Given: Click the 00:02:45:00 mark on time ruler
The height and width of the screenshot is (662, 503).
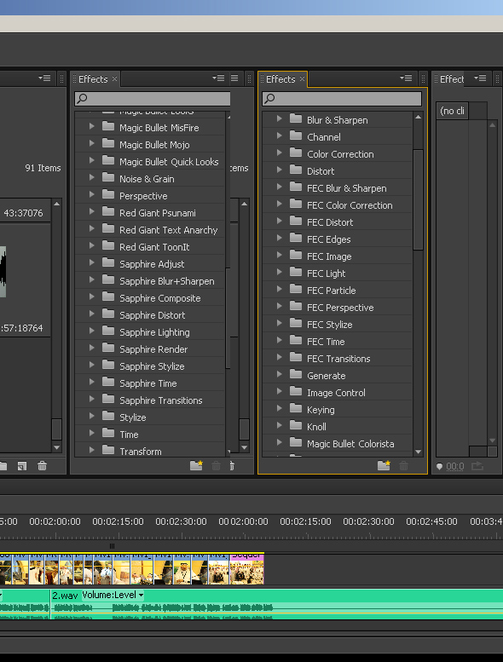Looking at the screenshot, I should tap(431, 521).
